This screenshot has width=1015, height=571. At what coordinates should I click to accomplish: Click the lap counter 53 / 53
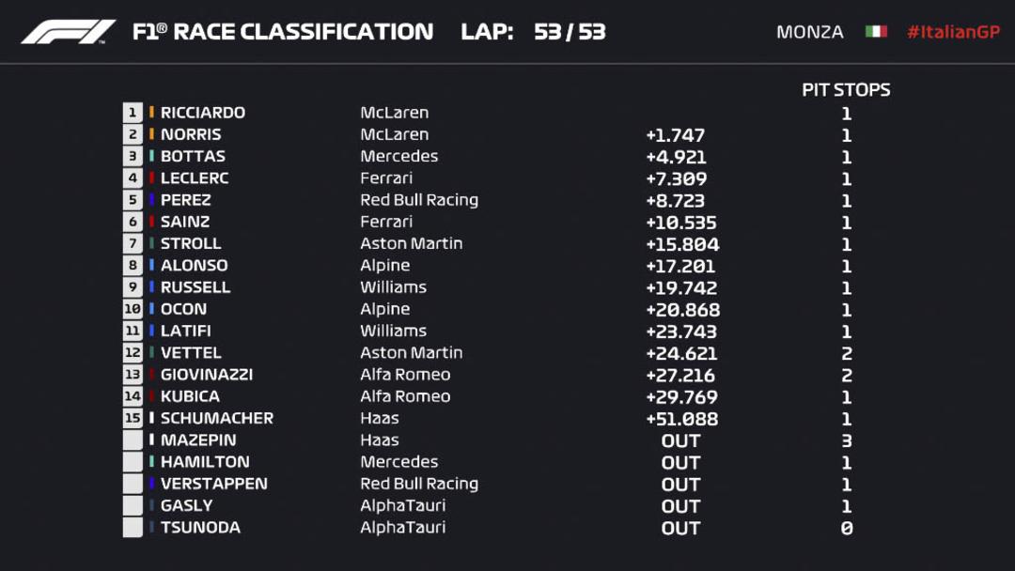[x=570, y=32]
